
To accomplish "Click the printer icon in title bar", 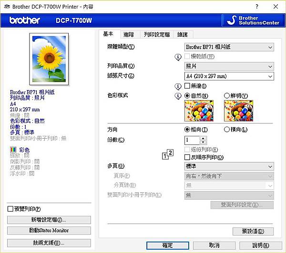I will point(7,7).
